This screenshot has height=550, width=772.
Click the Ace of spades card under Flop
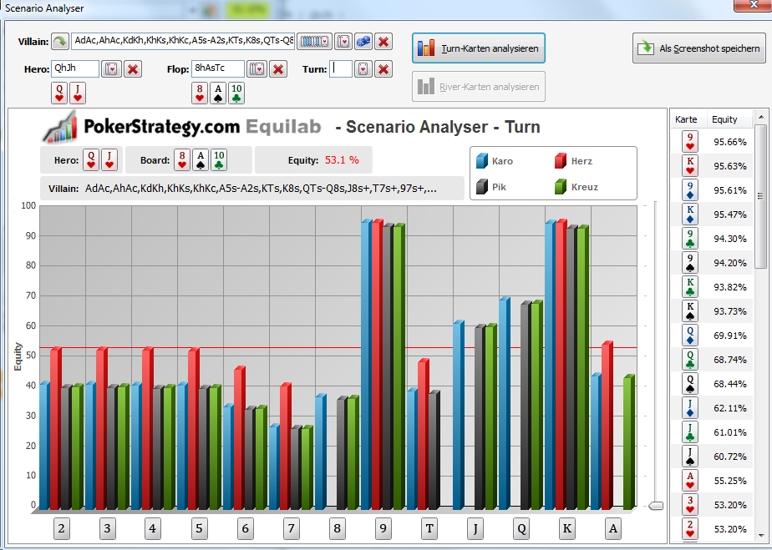click(218, 93)
